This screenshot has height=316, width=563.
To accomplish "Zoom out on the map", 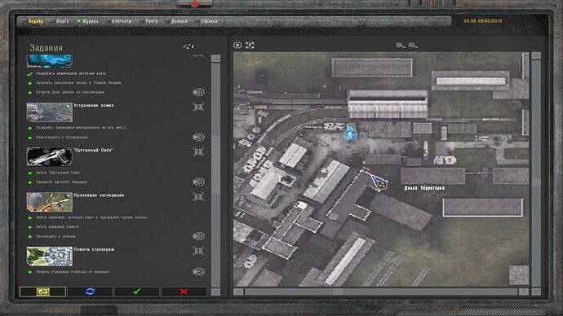I will tap(413, 46).
